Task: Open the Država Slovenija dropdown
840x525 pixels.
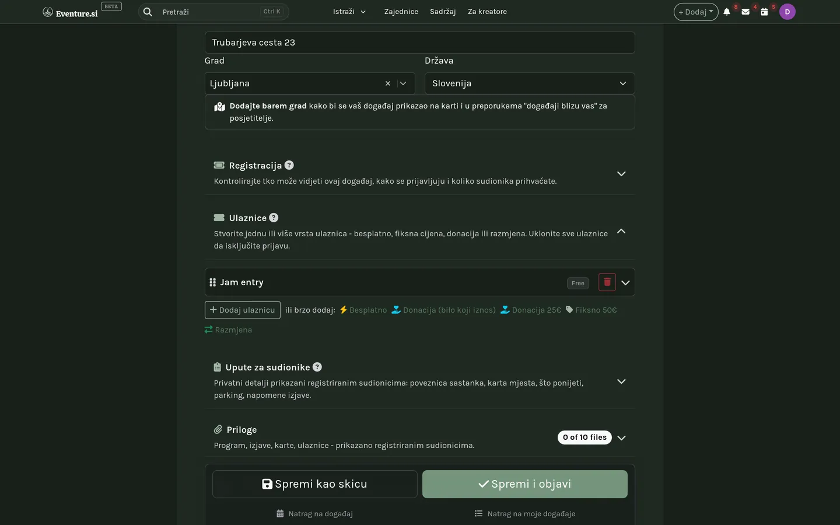Action: pos(530,83)
